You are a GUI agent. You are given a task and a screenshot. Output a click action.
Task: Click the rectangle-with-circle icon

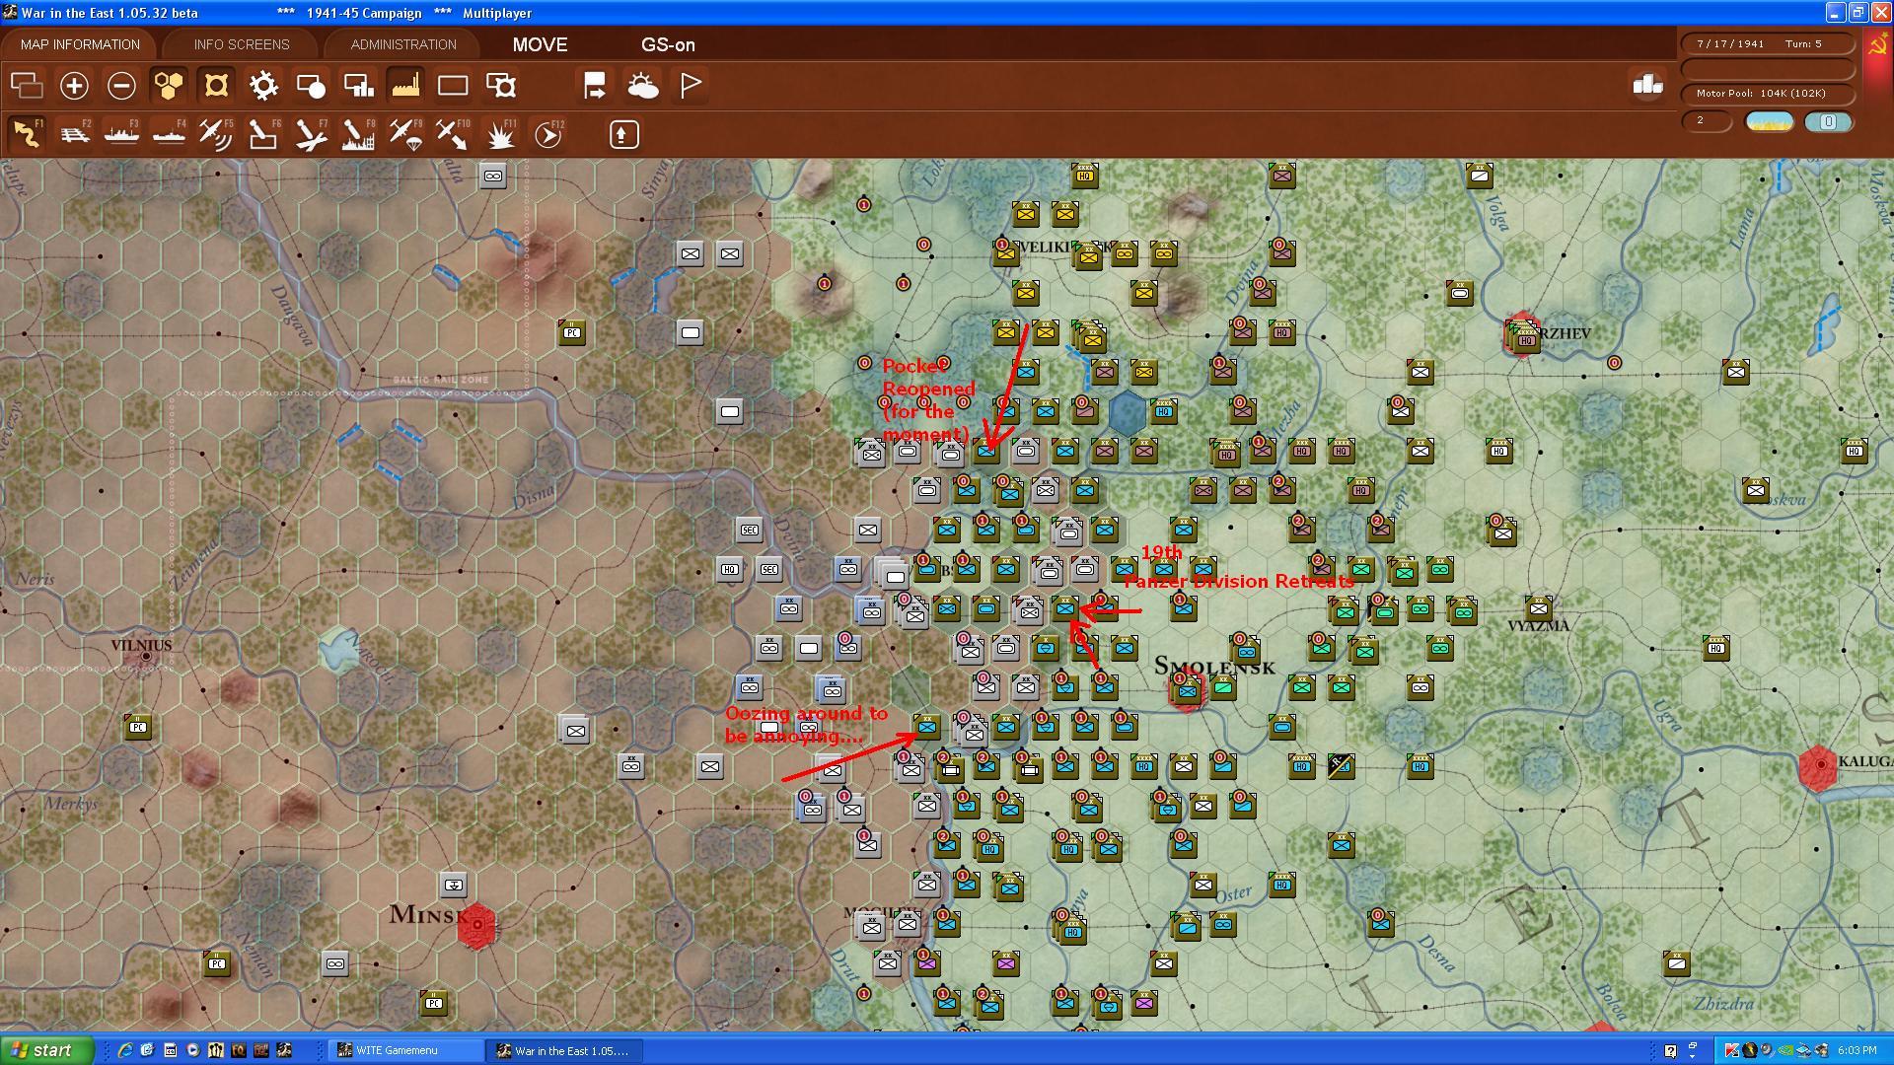point(311,86)
